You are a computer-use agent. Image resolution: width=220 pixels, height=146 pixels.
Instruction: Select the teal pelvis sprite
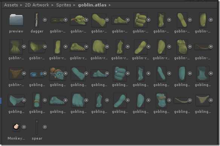(16, 100)
